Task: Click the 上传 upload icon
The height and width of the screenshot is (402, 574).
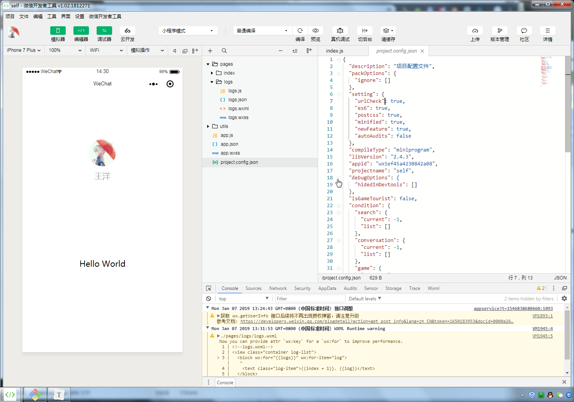Action: click(x=475, y=31)
